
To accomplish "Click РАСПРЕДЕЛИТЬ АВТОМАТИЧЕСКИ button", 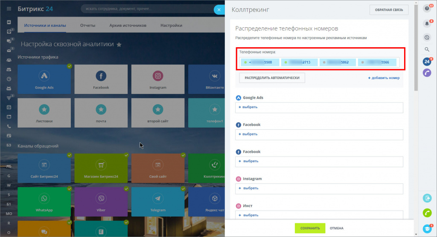I will pos(272,78).
